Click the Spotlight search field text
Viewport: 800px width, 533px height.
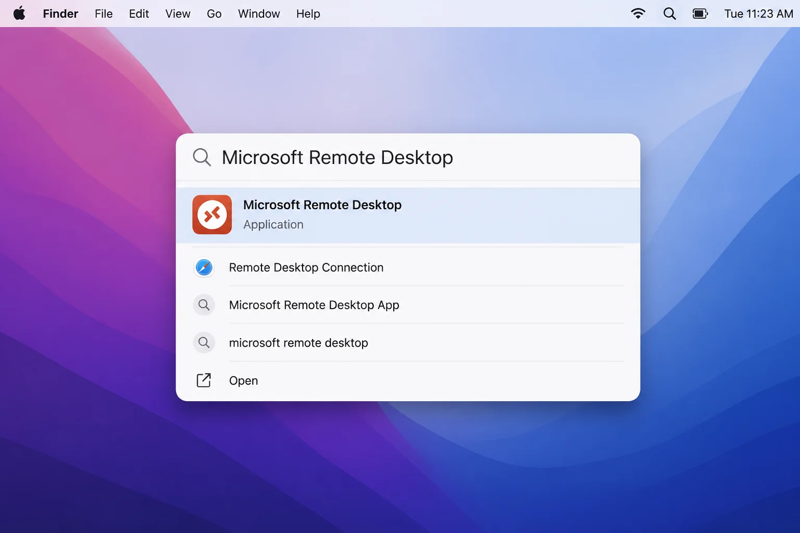click(337, 157)
